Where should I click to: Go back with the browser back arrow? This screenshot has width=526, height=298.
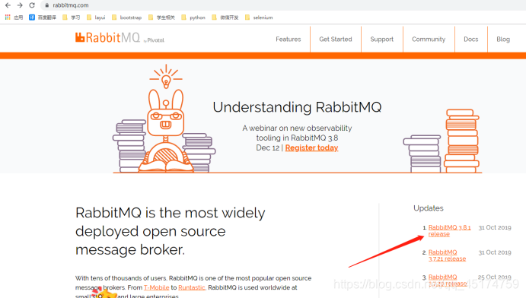click(8, 5)
